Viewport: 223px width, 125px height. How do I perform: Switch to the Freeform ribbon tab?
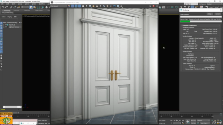tap(16, 10)
